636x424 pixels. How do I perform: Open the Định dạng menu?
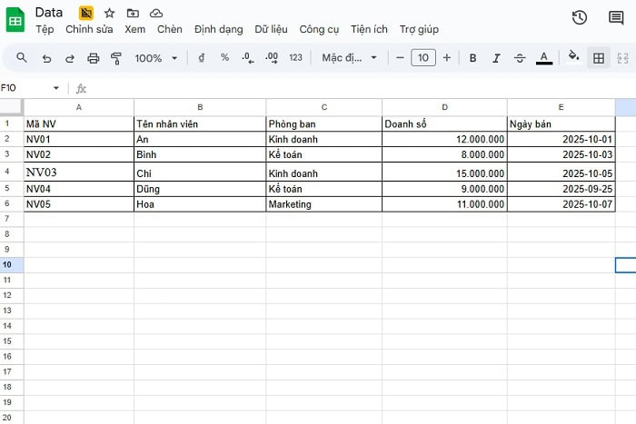coord(219,29)
